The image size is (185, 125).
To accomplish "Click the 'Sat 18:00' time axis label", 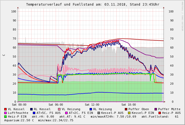I will pos(129,105).
